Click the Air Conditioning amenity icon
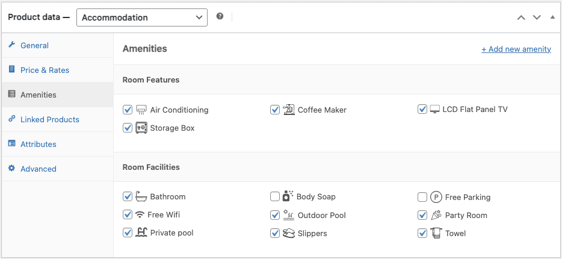562x259 pixels. tap(141, 110)
